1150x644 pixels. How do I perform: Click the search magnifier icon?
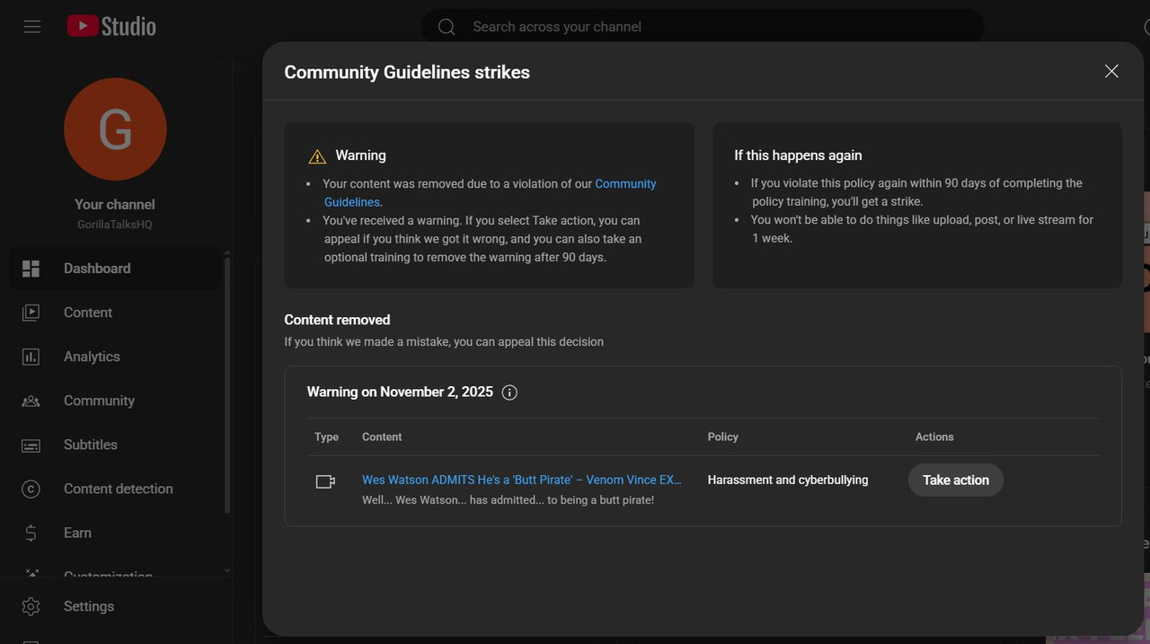point(447,27)
